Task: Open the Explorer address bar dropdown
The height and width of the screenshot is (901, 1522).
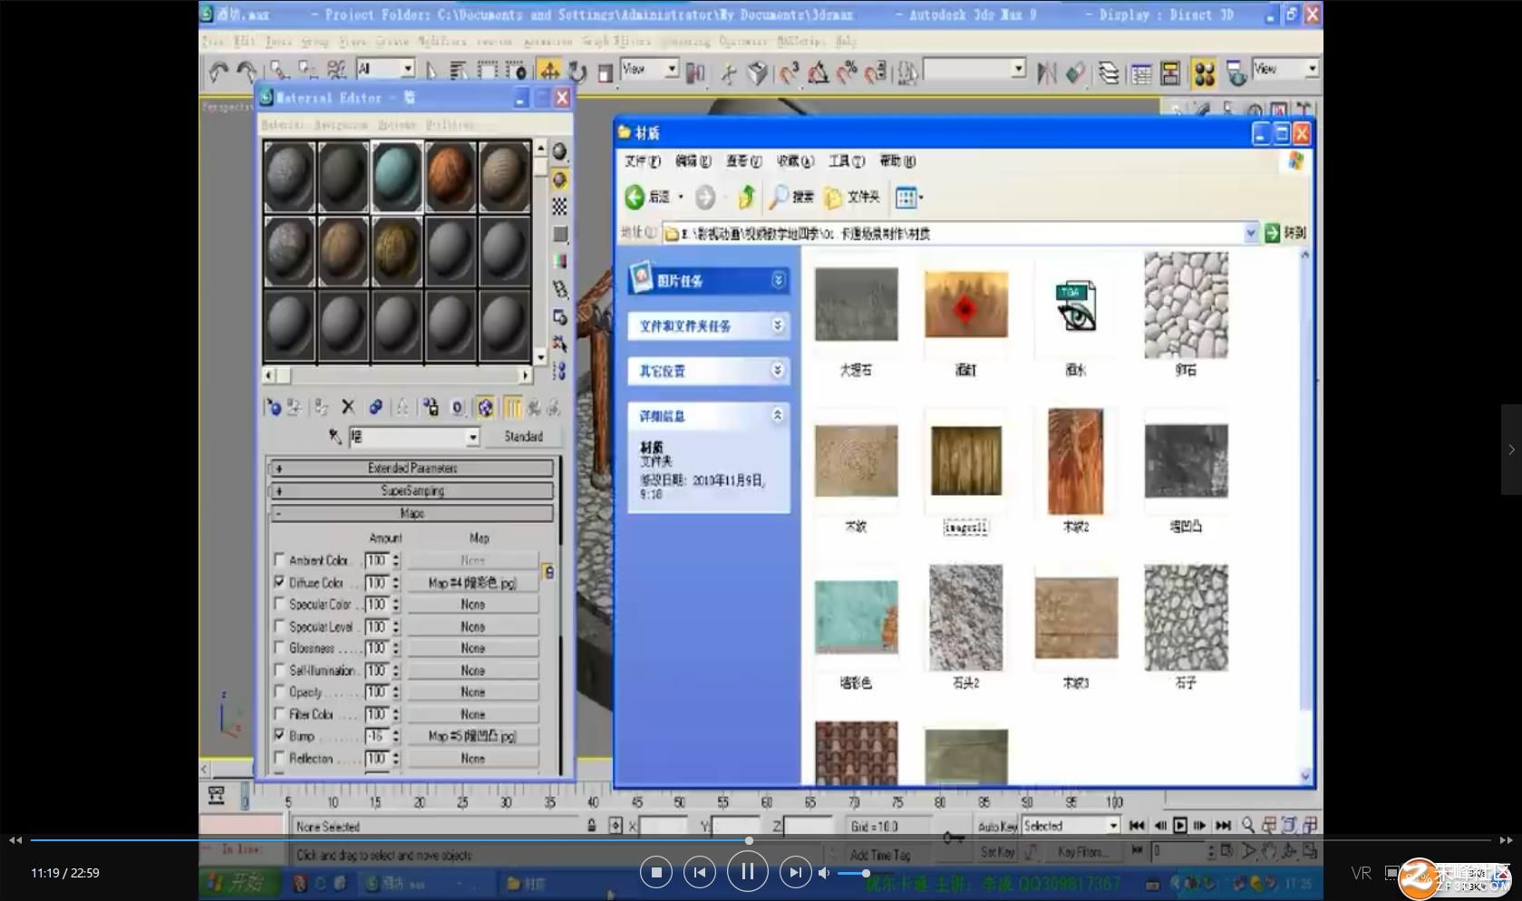Action: pyautogui.click(x=1251, y=233)
